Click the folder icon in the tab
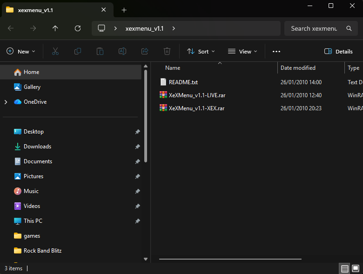This screenshot has width=363, height=274. [10, 10]
